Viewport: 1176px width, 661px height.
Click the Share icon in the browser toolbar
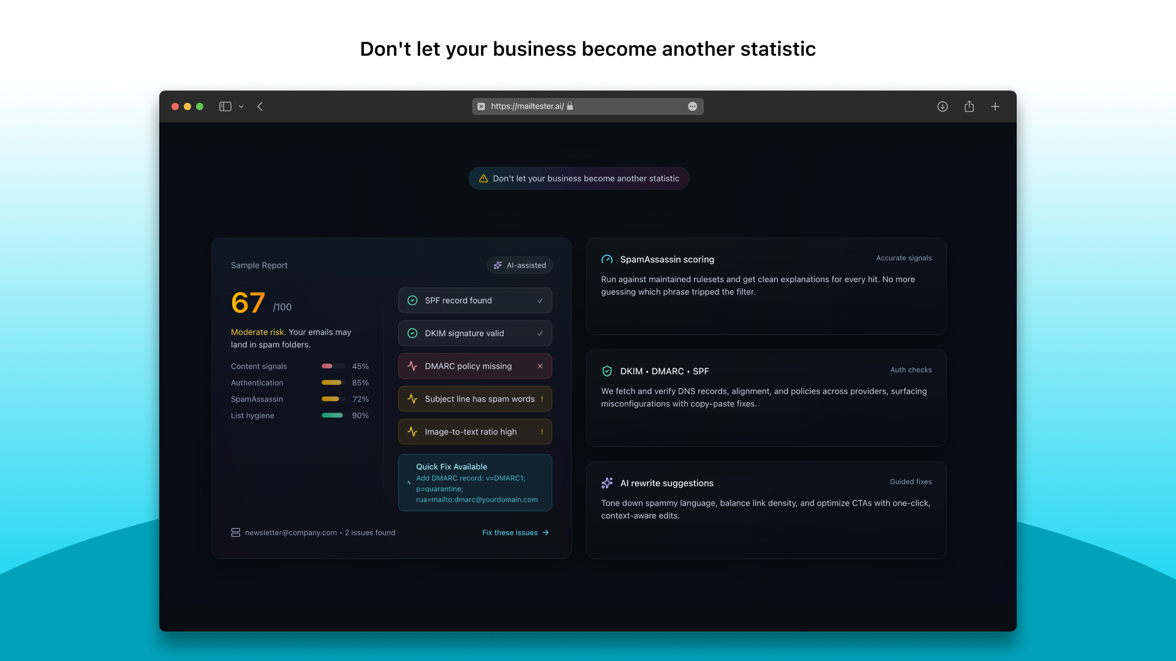click(969, 106)
